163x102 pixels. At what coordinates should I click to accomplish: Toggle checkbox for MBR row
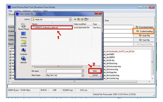(10, 54)
